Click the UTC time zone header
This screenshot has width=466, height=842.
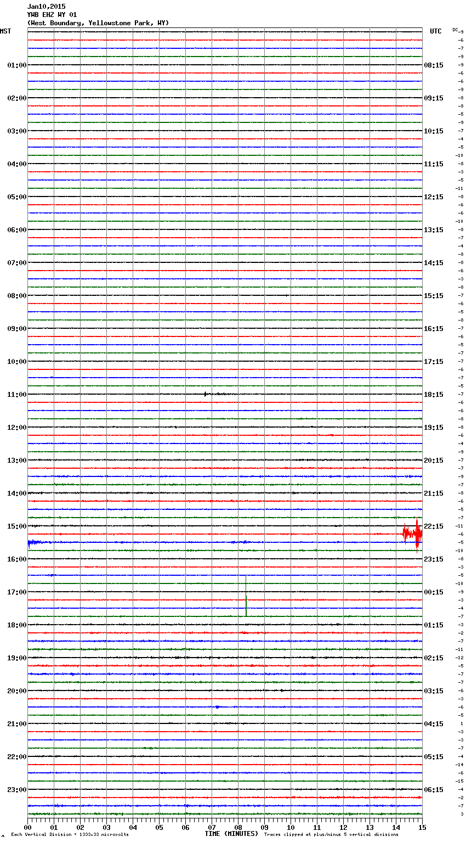click(x=435, y=31)
